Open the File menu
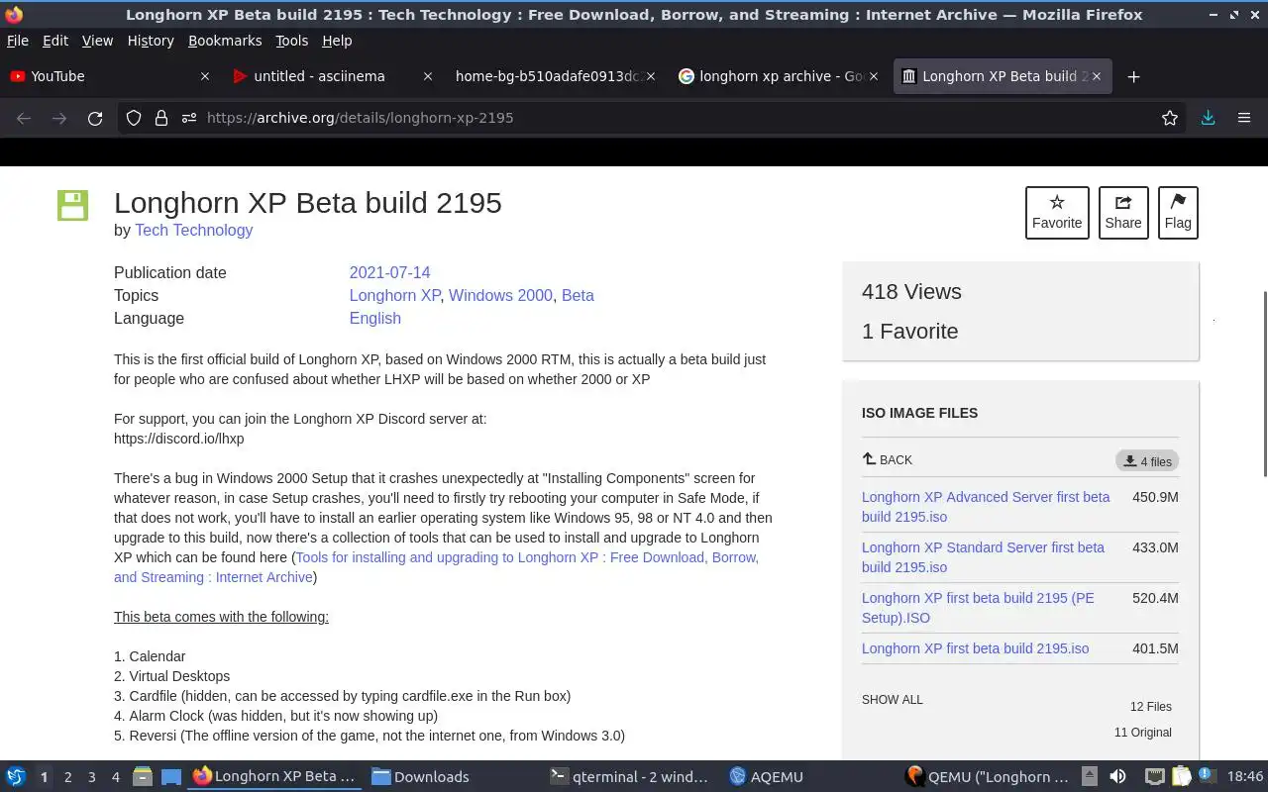Viewport: 1268px width, 792px height. [x=18, y=41]
